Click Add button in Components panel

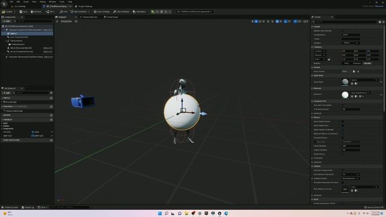pyautogui.click(x=7, y=22)
